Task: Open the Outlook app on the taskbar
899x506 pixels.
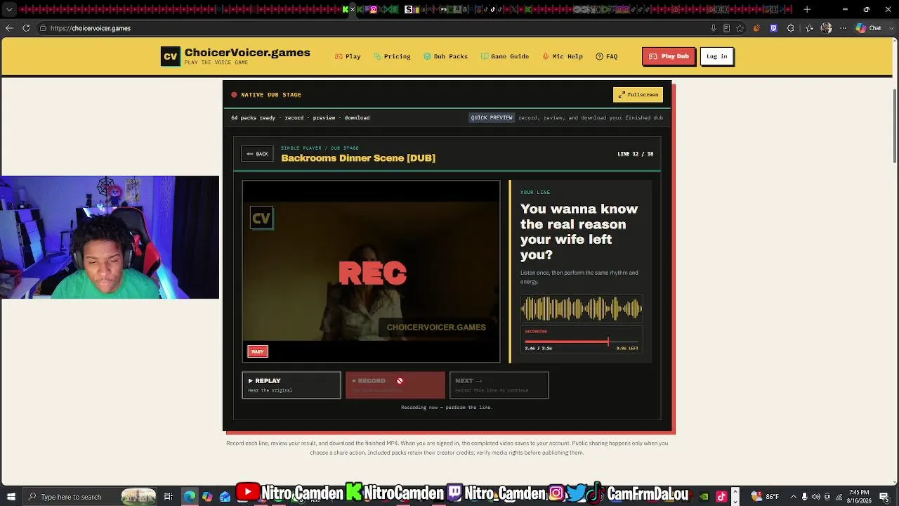Action: (225, 497)
